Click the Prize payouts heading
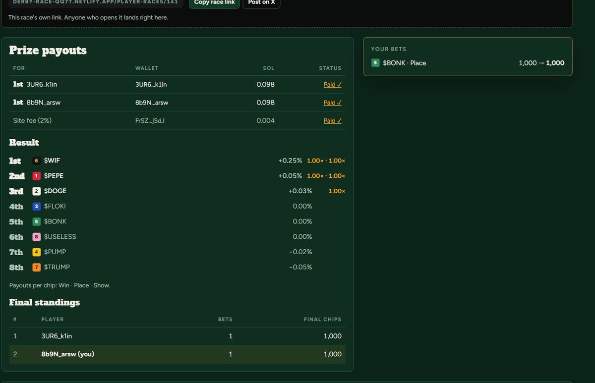595x383 pixels. [x=48, y=51]
